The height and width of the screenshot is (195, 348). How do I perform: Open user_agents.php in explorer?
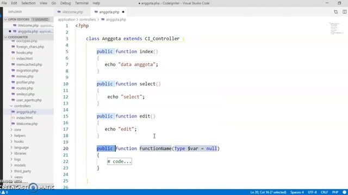click(29, 100)
